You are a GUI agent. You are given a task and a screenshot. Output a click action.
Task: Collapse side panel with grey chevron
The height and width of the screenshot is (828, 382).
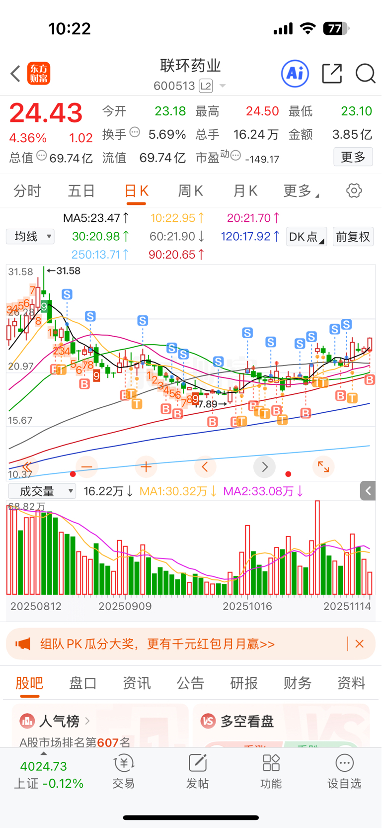(x=368, y=491)
